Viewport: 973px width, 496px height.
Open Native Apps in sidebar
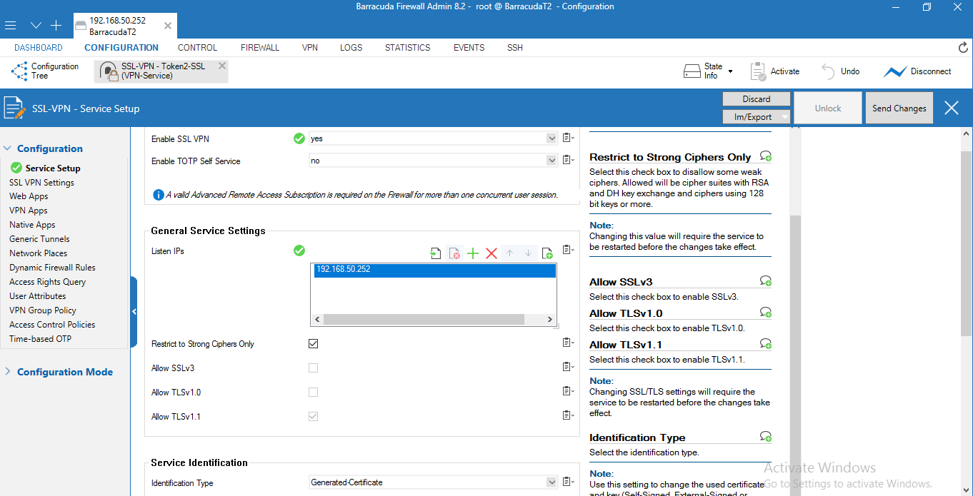pyautogui.click(x=32, y=225)
